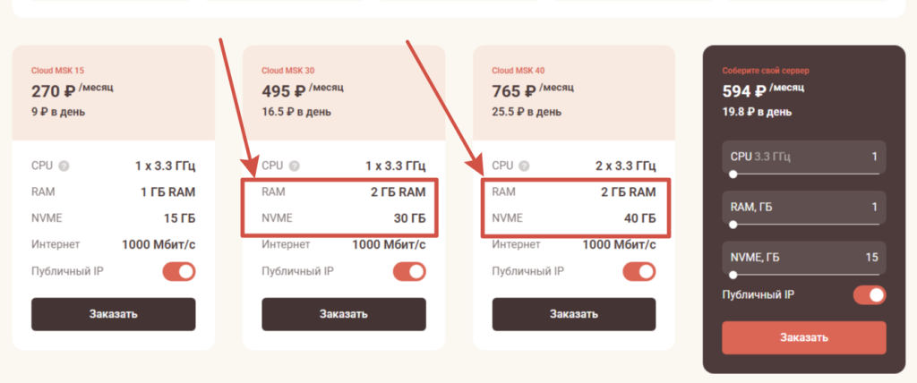The width and height of the screenshot is (917, 383).
Task: Click the CPU question mark in Cloud MSK 30
Action: click(295, 166)
